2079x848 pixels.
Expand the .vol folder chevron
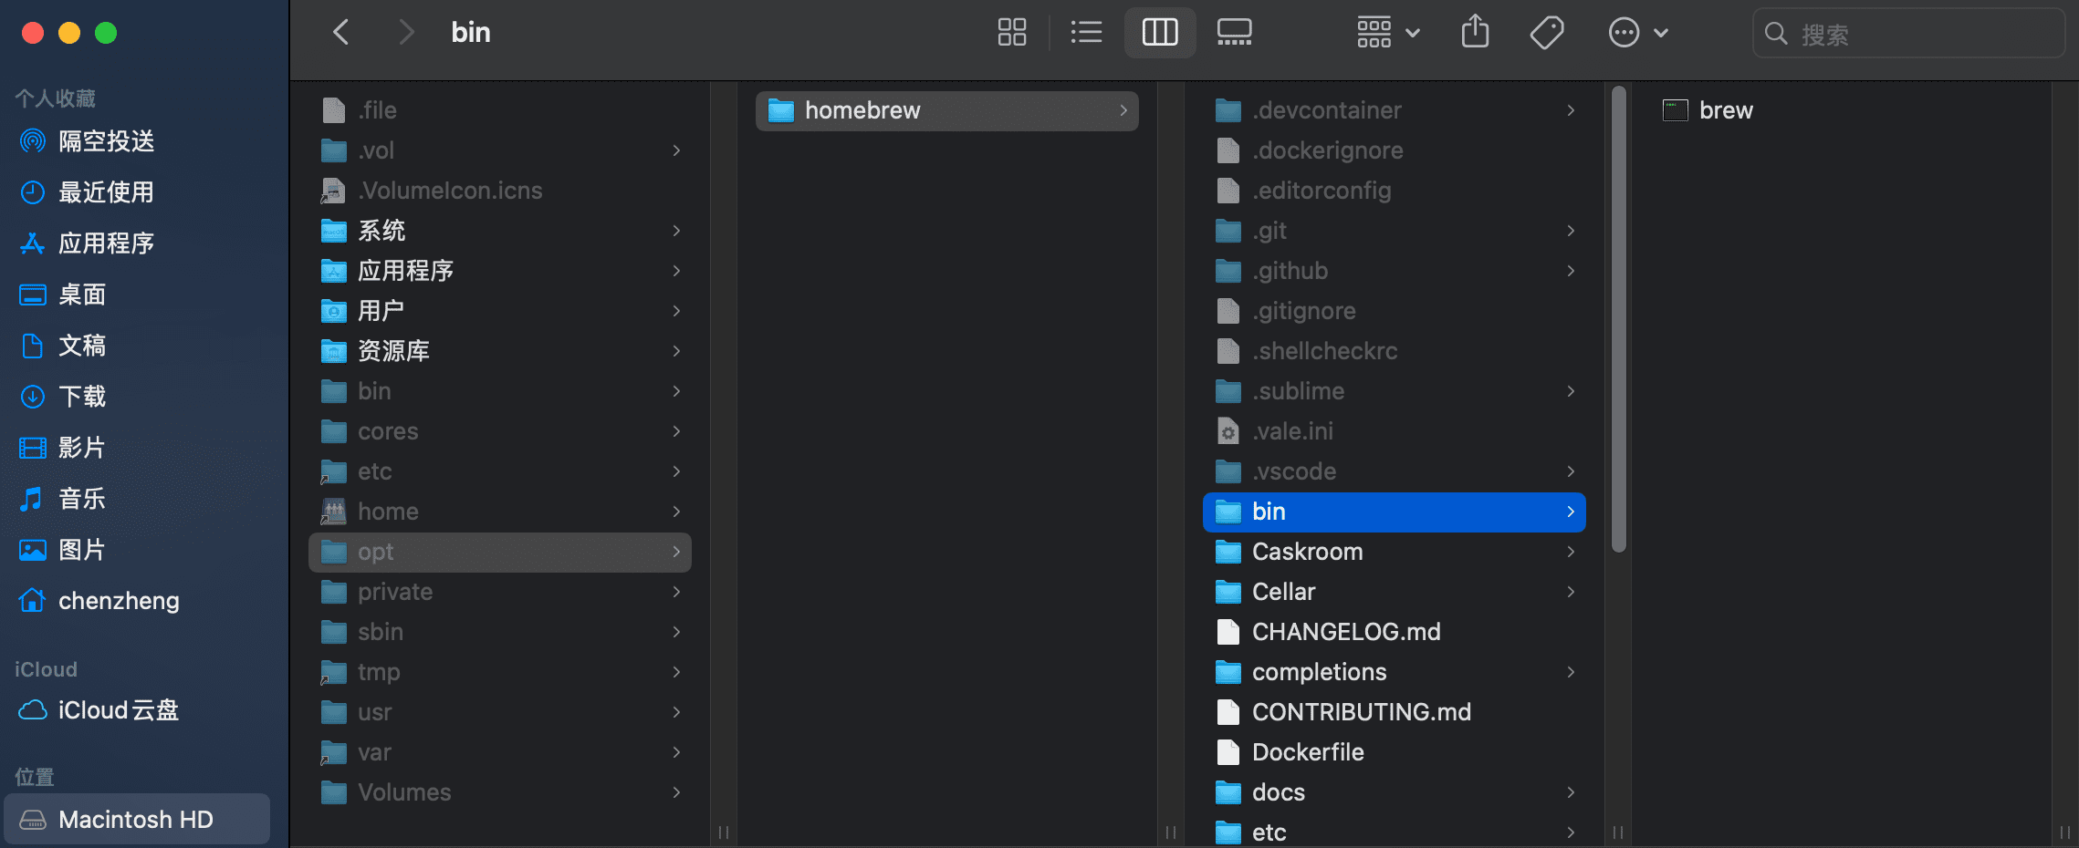point(676,150)
